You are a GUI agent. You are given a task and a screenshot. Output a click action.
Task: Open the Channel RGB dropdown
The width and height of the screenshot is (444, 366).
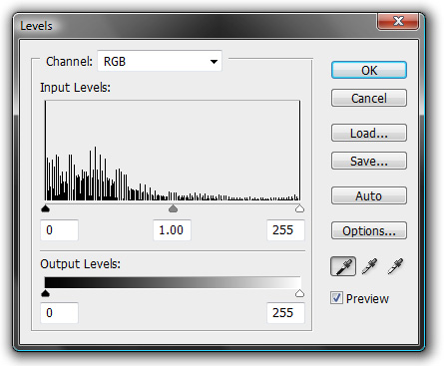point(160,61)
